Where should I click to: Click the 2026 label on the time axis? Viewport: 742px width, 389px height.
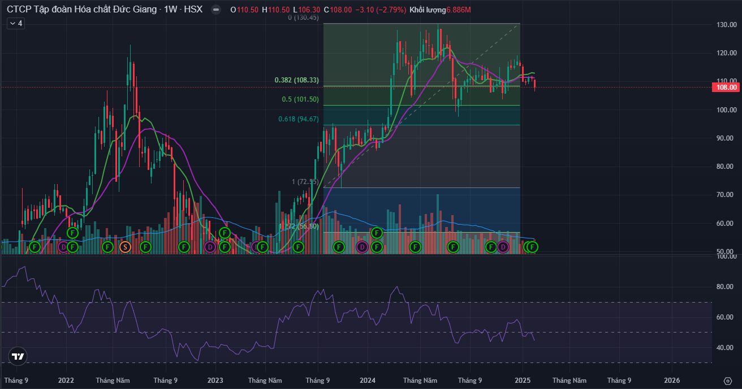coord(672,381)
